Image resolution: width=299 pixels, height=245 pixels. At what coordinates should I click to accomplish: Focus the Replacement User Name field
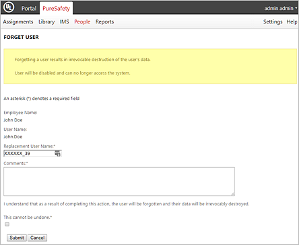pos(32,153)
